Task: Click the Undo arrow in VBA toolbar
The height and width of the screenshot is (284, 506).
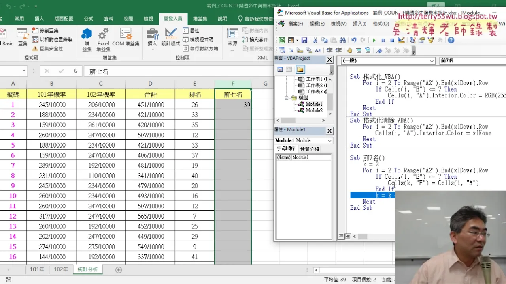Action: pos(354,40)
